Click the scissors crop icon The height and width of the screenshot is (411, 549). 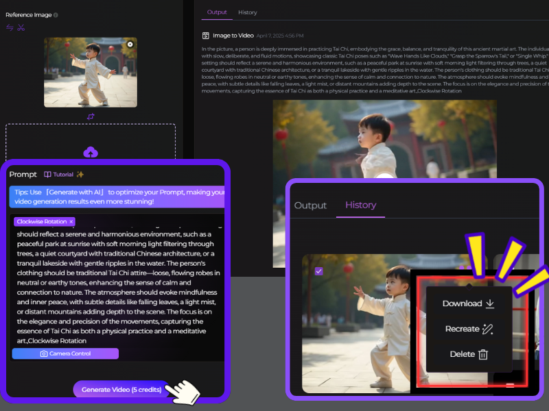[x=21, y=28]
